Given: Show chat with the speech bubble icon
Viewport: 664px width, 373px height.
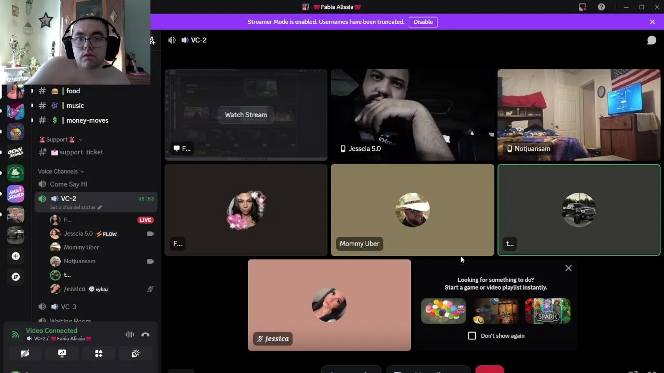Looking at the screenshot, I should pos(652,40).
